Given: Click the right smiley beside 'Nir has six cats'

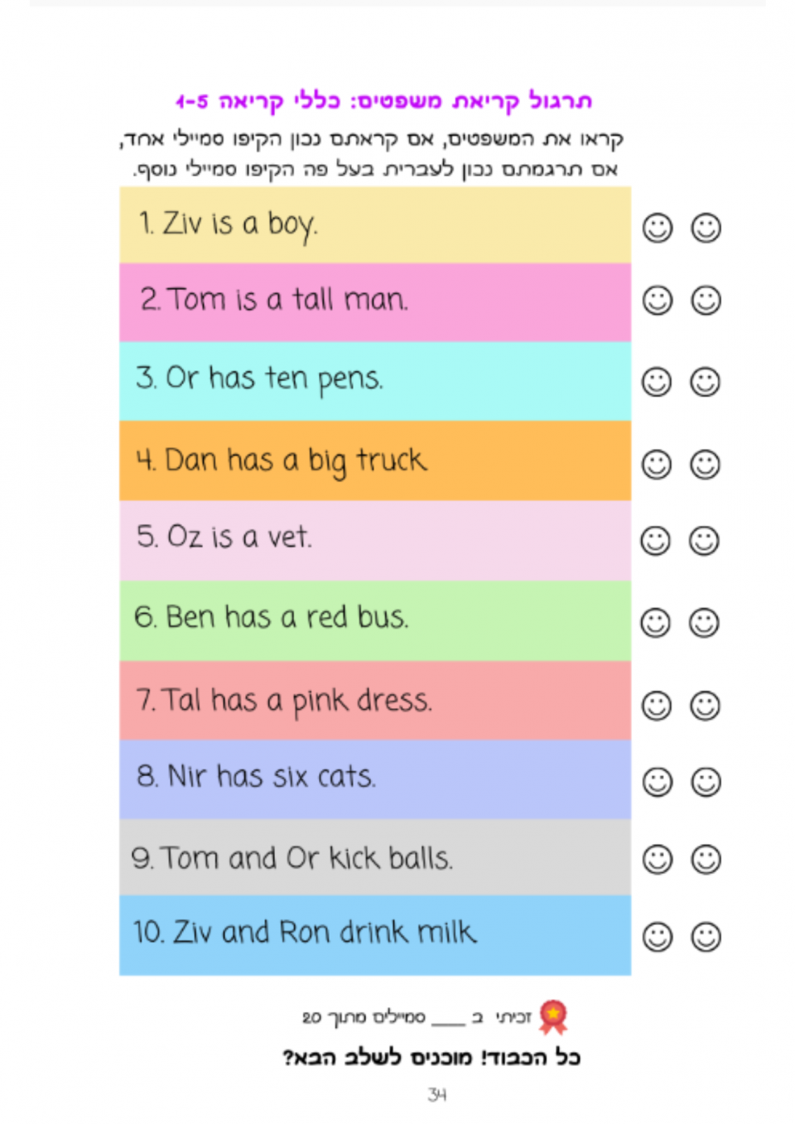Looking at the screenshot, I should click(706, 782).
